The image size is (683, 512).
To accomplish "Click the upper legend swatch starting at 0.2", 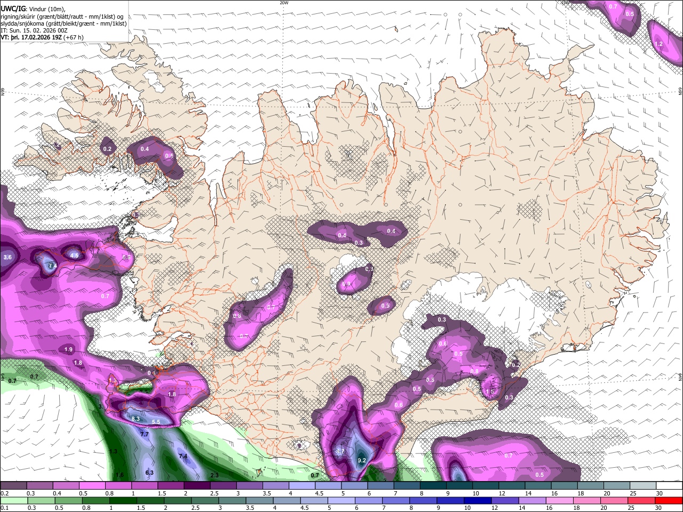I will click(13, 486).
